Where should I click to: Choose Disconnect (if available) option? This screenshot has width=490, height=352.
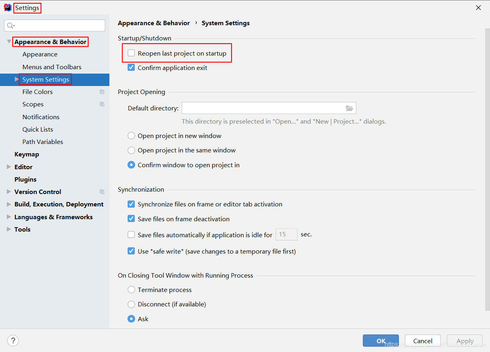point(131,304)
